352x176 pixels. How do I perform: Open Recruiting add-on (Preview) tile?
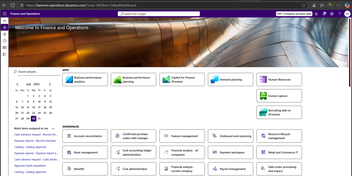pyautogui.click(x=279, y=112)
